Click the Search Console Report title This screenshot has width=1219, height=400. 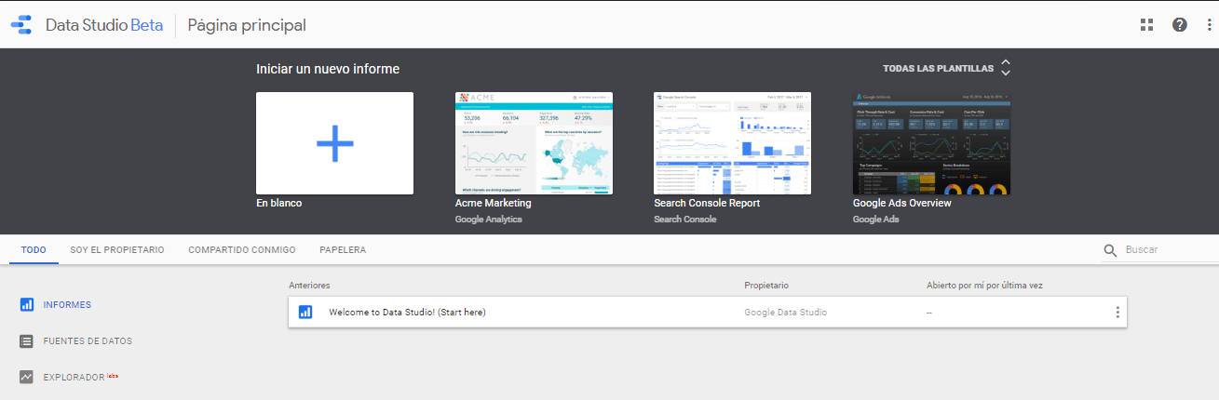tap(707, 203)
